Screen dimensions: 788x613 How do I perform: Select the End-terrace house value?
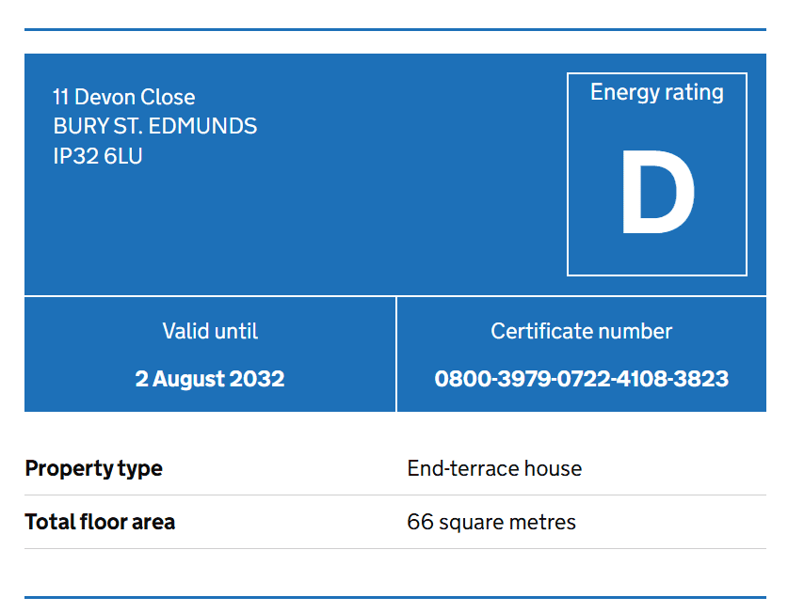(x=494, y=468)
